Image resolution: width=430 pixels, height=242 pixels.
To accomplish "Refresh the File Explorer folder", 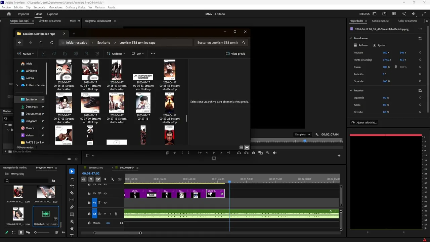I will tap(52, 43).
